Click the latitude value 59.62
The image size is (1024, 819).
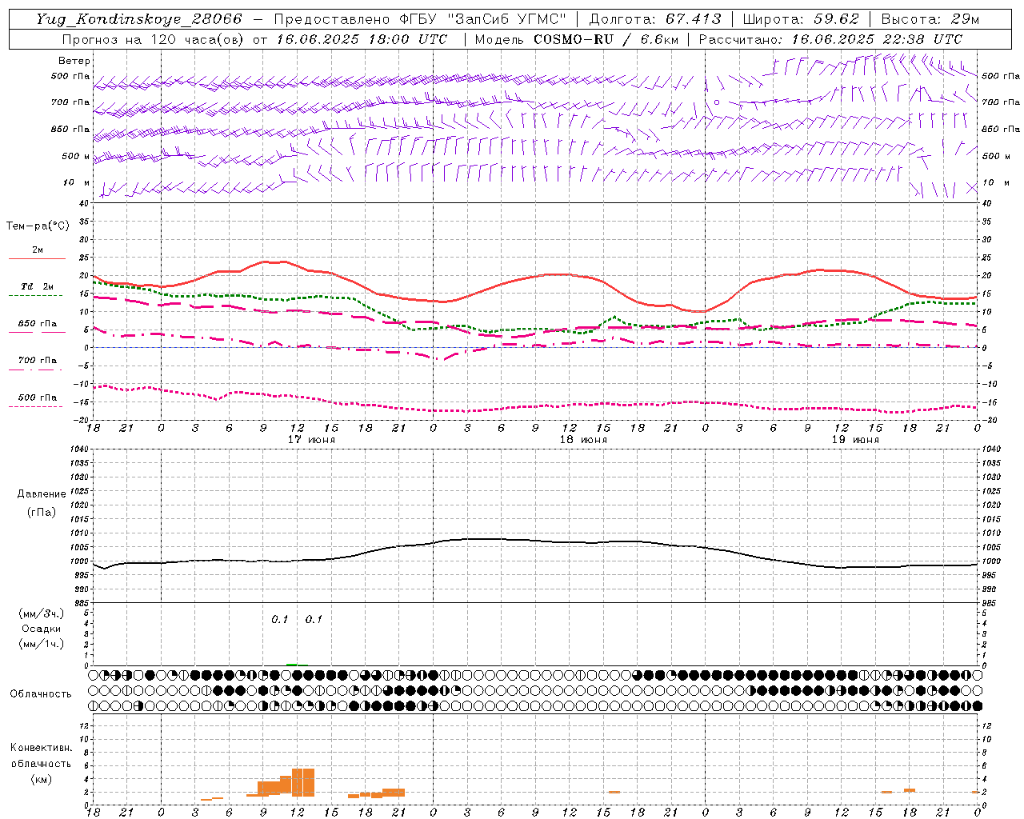837,19
